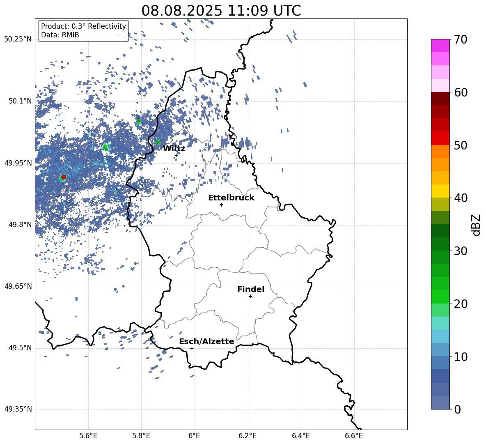
Task: Select the Esch/Alzette city label
Action: [206, 341]
